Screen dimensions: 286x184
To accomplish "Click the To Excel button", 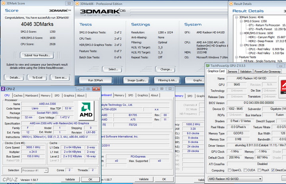I will (37, 77).
